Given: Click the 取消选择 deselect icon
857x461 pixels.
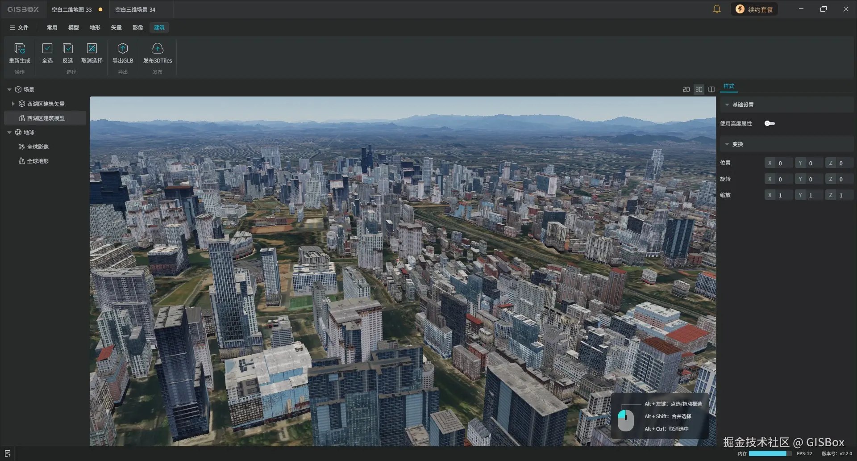Looking at the screenshot, I should 92,48.
